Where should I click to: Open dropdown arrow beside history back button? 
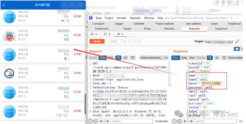click(129, 41)
